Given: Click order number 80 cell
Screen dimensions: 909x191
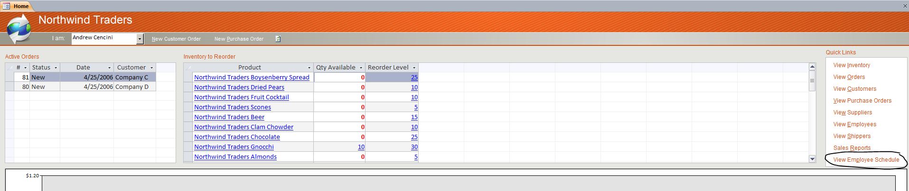Looking at the screenshot, I should click(22, 87).
